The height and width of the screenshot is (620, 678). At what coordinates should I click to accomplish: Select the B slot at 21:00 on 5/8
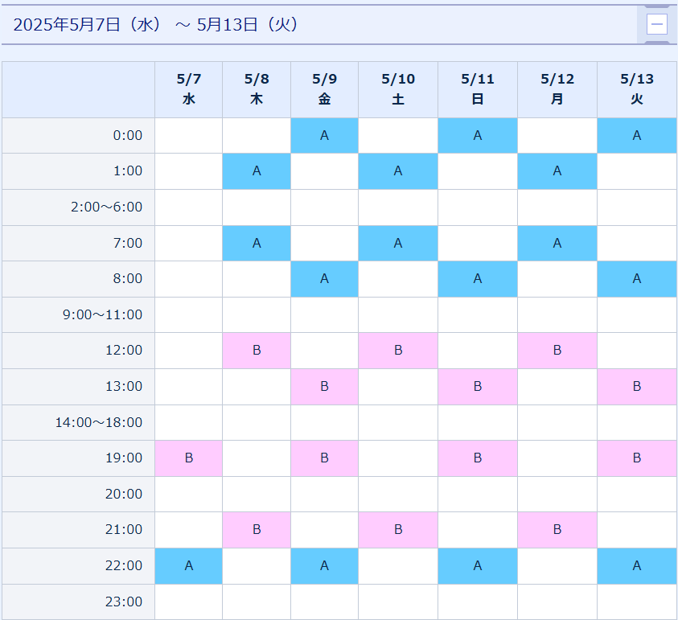pyautogui.click(x=257, y=530)
